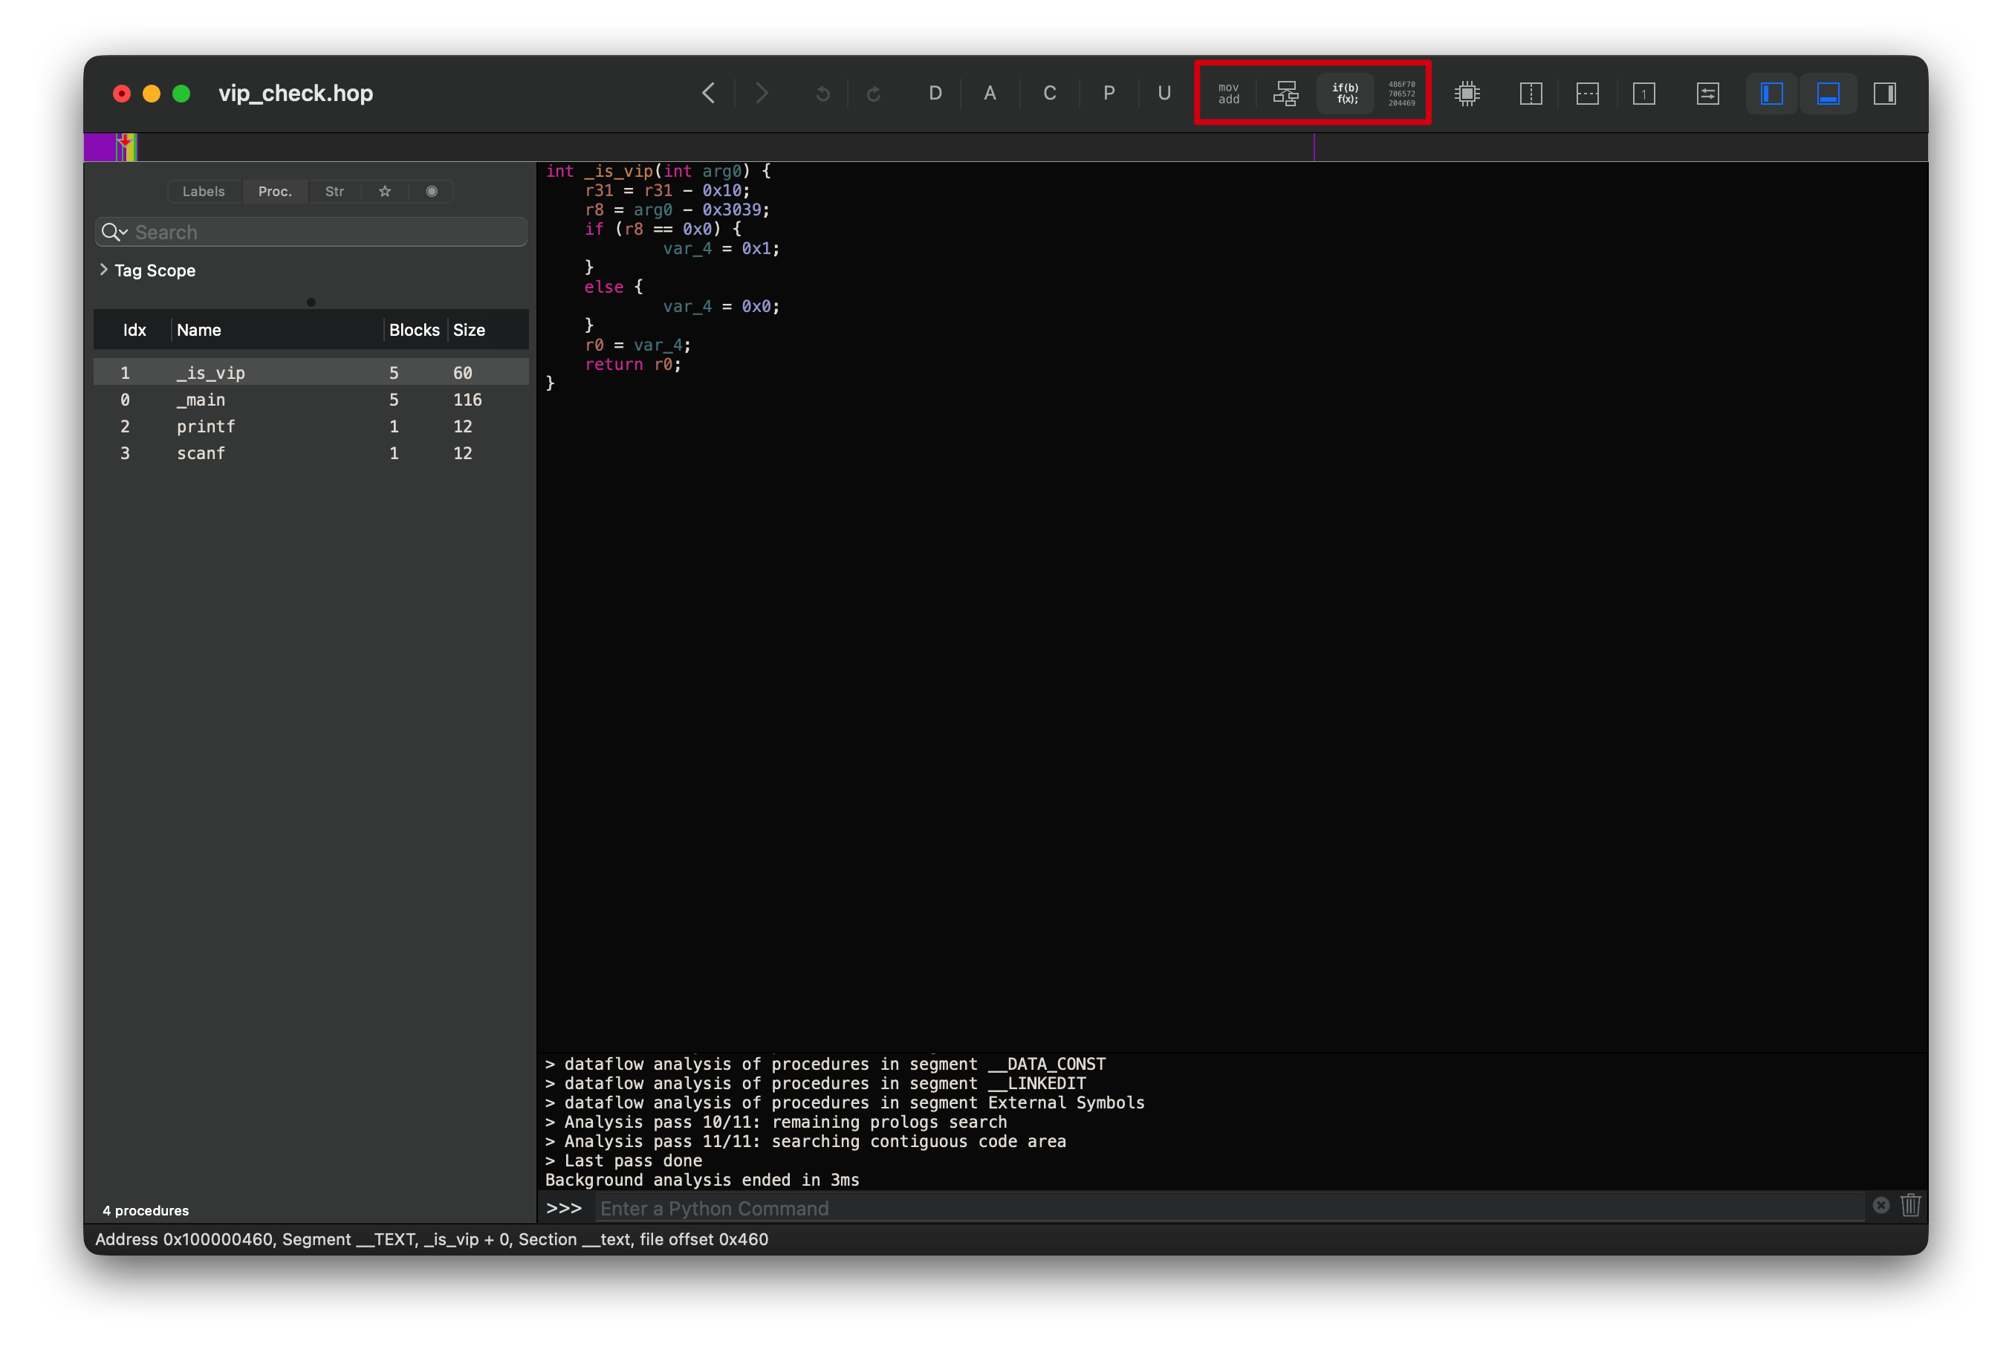Viewport: 2012px width, 1367px height.
Task: Switch to the Str tab
Action: tap(334, 192)
